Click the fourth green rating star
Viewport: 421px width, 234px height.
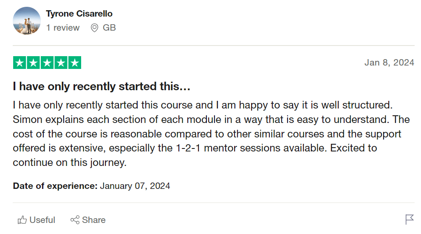61,63
